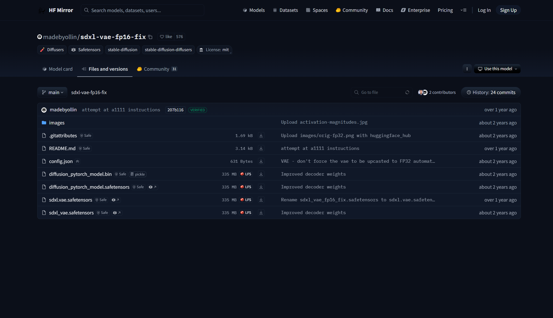Click the like count 576
Screen dimensions: 553x318
coord(180,37)
